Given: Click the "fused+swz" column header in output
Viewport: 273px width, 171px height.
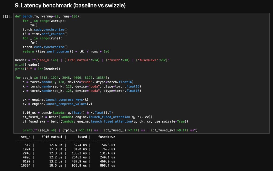Looking at the screenshot, I should [107, 137].
